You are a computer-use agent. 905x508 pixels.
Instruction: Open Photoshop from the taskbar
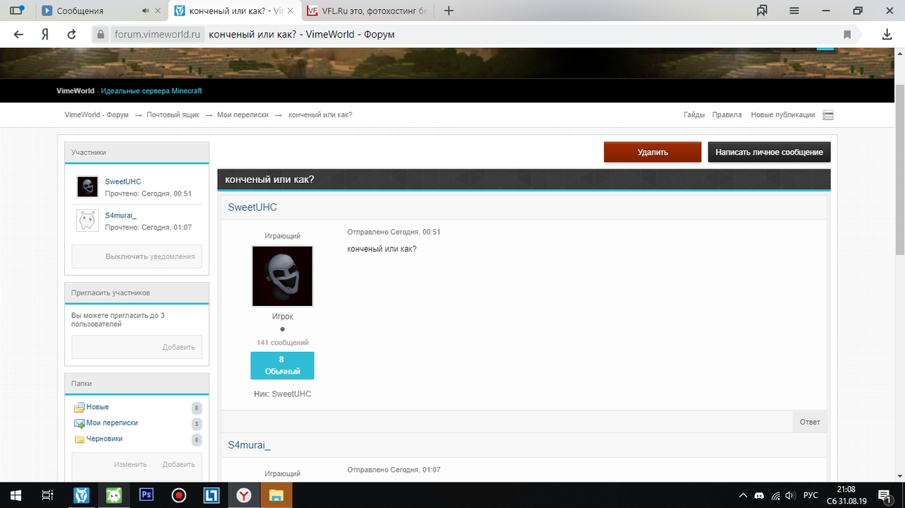pyautogui.click(x=146, y=495)
